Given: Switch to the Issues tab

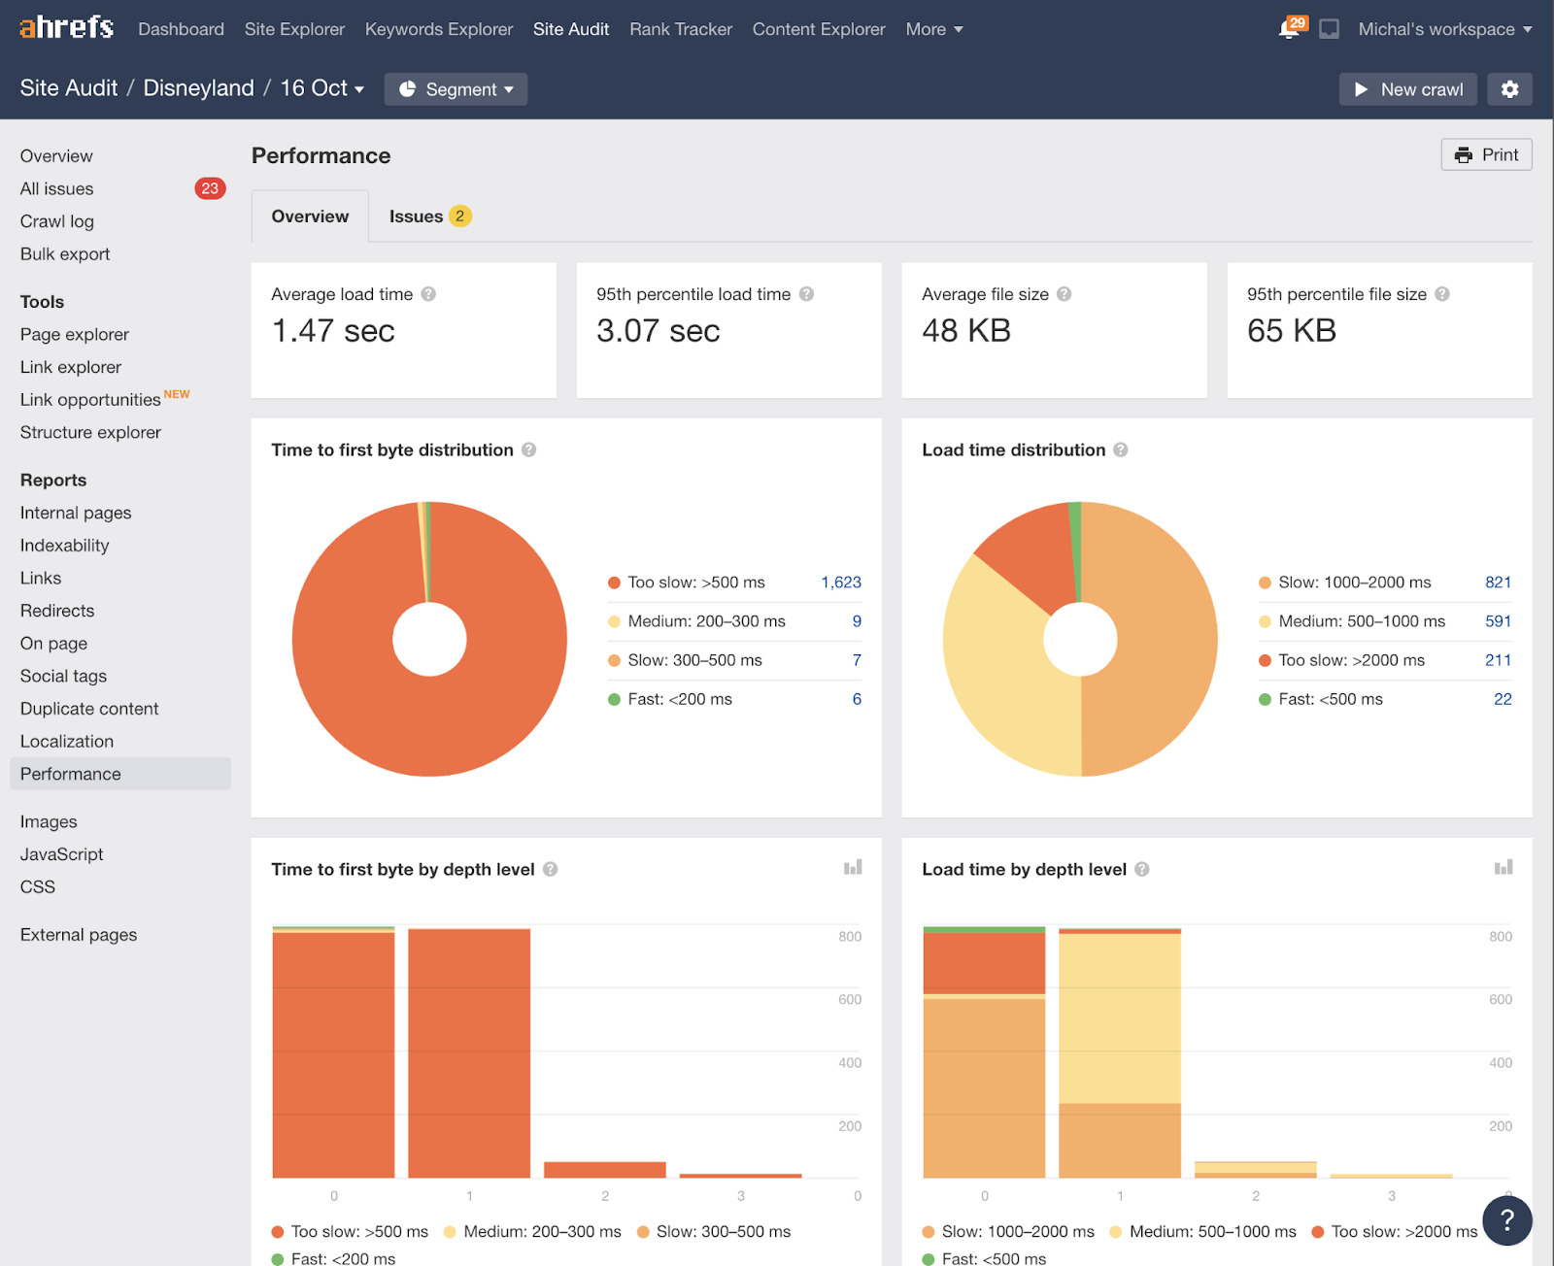Looking at the screenshot, I should 417,216.
